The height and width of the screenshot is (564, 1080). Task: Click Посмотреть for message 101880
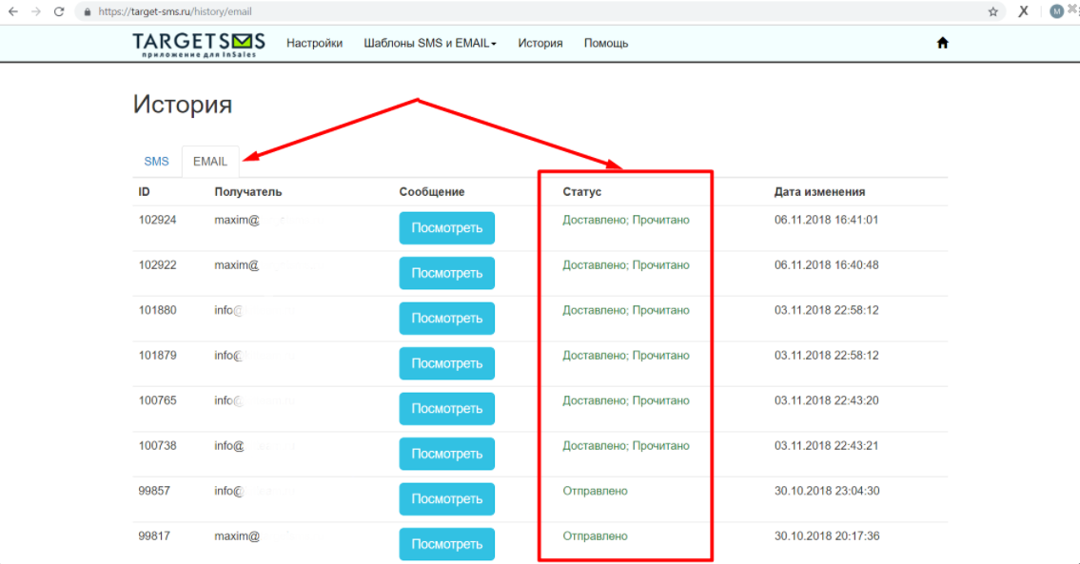(446, 318)
